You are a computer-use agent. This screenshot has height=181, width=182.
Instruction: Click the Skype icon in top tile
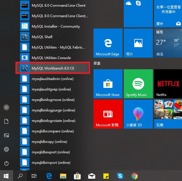[x=138, y=3]
